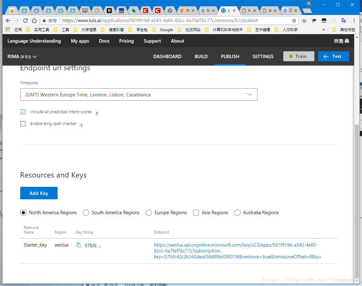Click the Google Translate extension icon
The image size is (362, 286).
[344, 21]
